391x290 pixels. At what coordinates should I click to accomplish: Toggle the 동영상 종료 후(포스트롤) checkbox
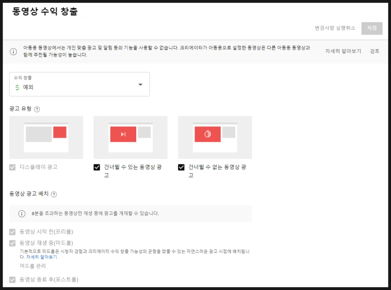13,280
